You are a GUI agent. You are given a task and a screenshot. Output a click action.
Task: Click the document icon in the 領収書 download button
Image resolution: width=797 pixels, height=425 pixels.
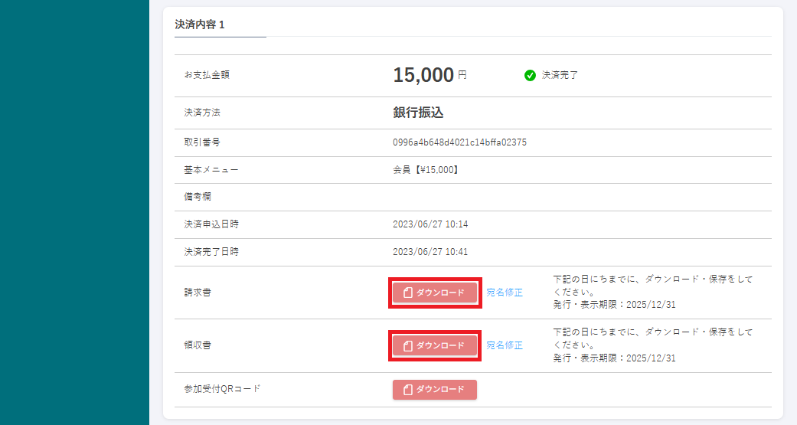(408, 345)
